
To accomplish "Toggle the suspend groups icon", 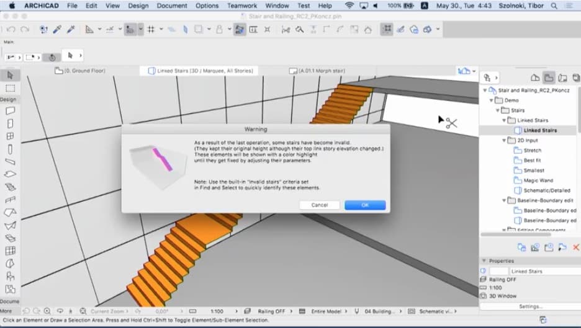I will pos(387,29).
